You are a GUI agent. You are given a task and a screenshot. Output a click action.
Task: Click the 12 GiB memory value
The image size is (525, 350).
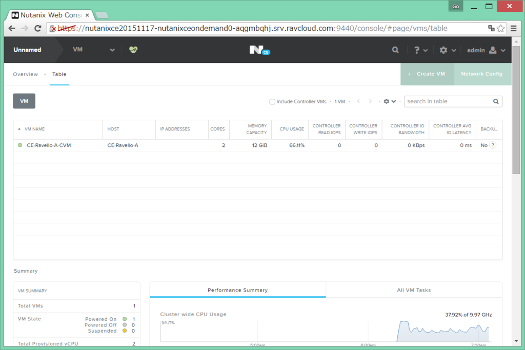point(259,145)
